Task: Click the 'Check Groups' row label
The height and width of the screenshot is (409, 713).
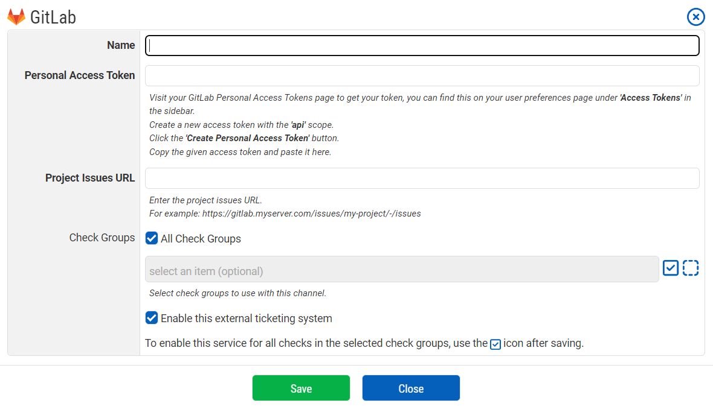Action: point(102,238)
